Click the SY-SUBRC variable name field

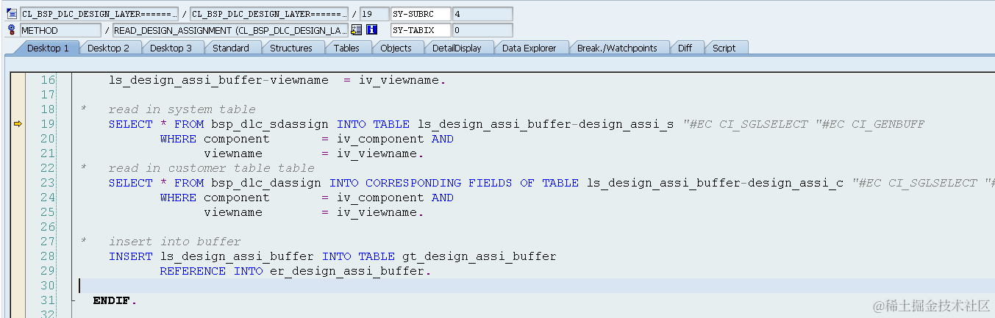coord(421,14)
